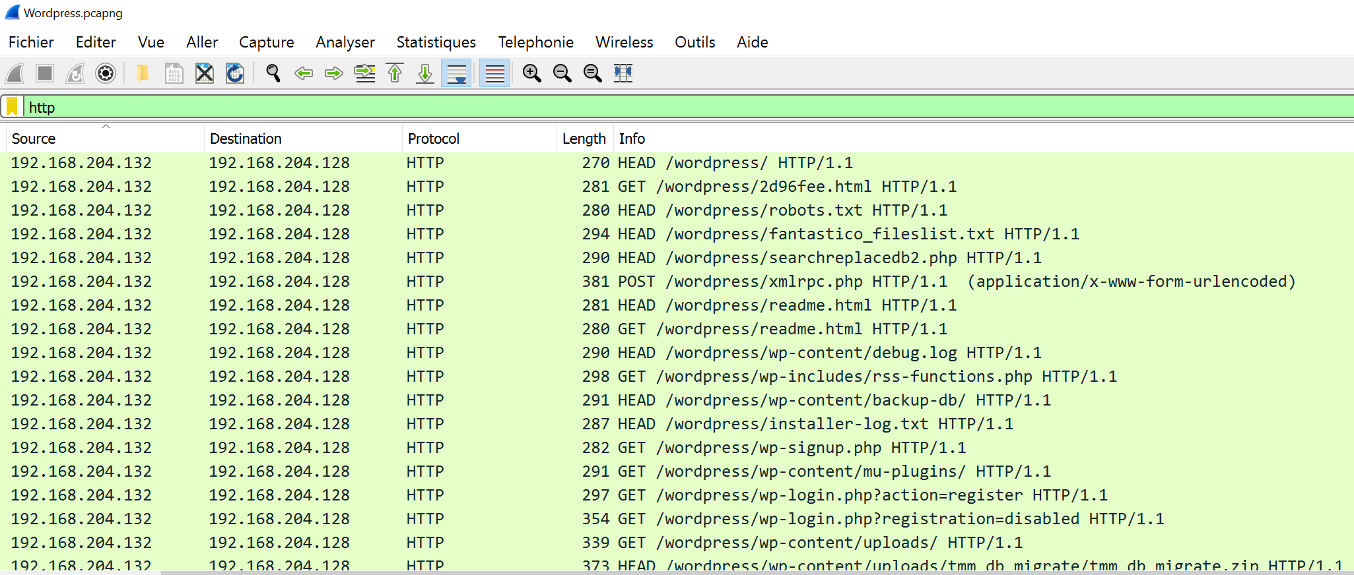Screen dimensions: 1354x575
Task: Sort by the Source column header
Action: coord(105,138)
